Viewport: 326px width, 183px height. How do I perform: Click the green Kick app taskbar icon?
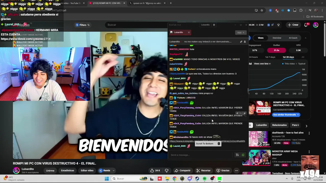pyautogui.click(x=219, y=179)
